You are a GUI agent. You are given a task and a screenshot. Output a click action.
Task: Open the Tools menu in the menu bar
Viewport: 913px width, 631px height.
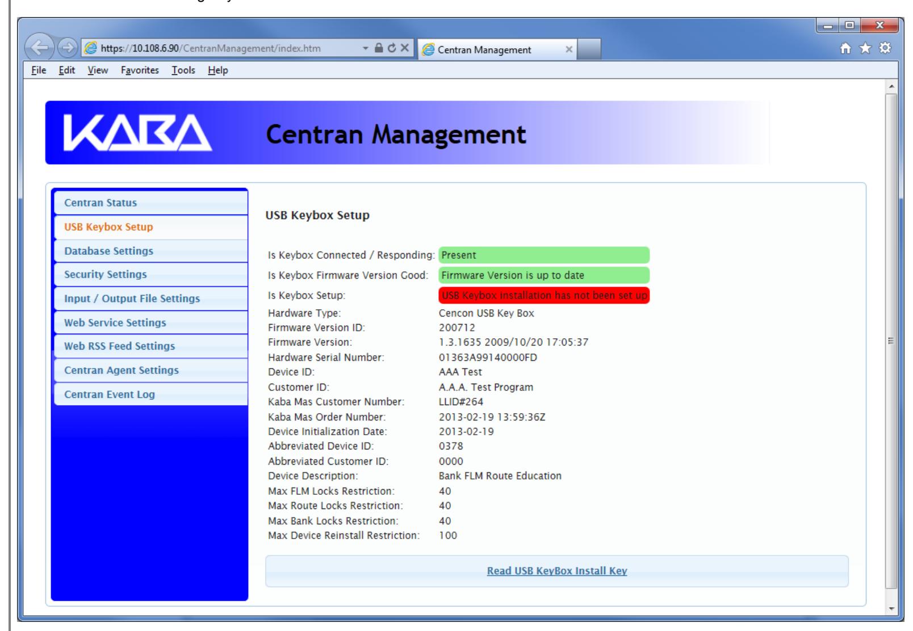(183, 70)
